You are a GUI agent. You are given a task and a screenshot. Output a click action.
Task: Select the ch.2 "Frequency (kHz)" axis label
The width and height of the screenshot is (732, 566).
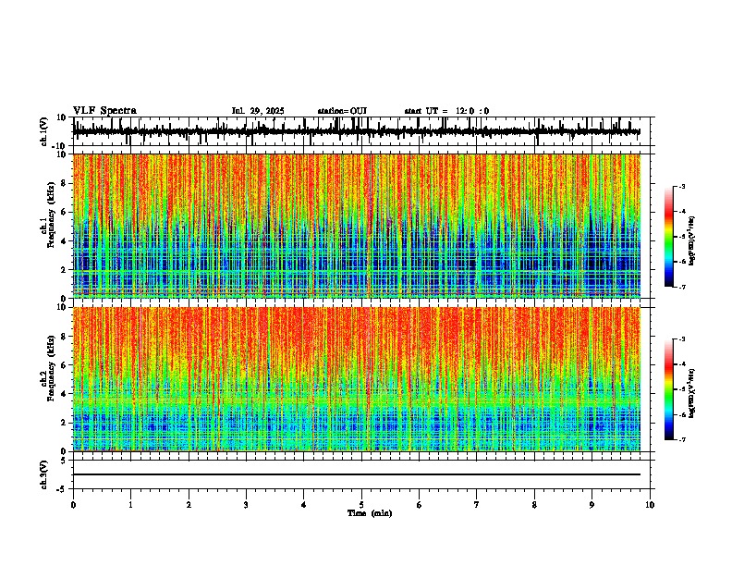[x=51, y=368]
